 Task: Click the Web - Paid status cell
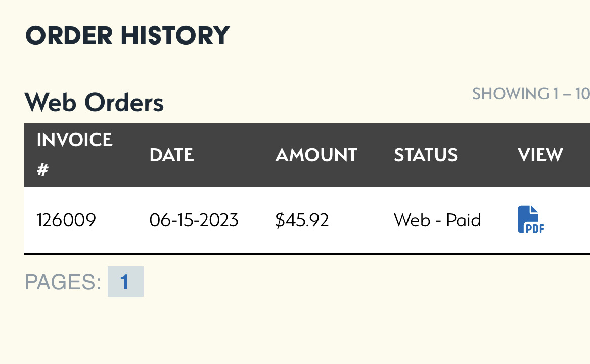coord(437,220)
